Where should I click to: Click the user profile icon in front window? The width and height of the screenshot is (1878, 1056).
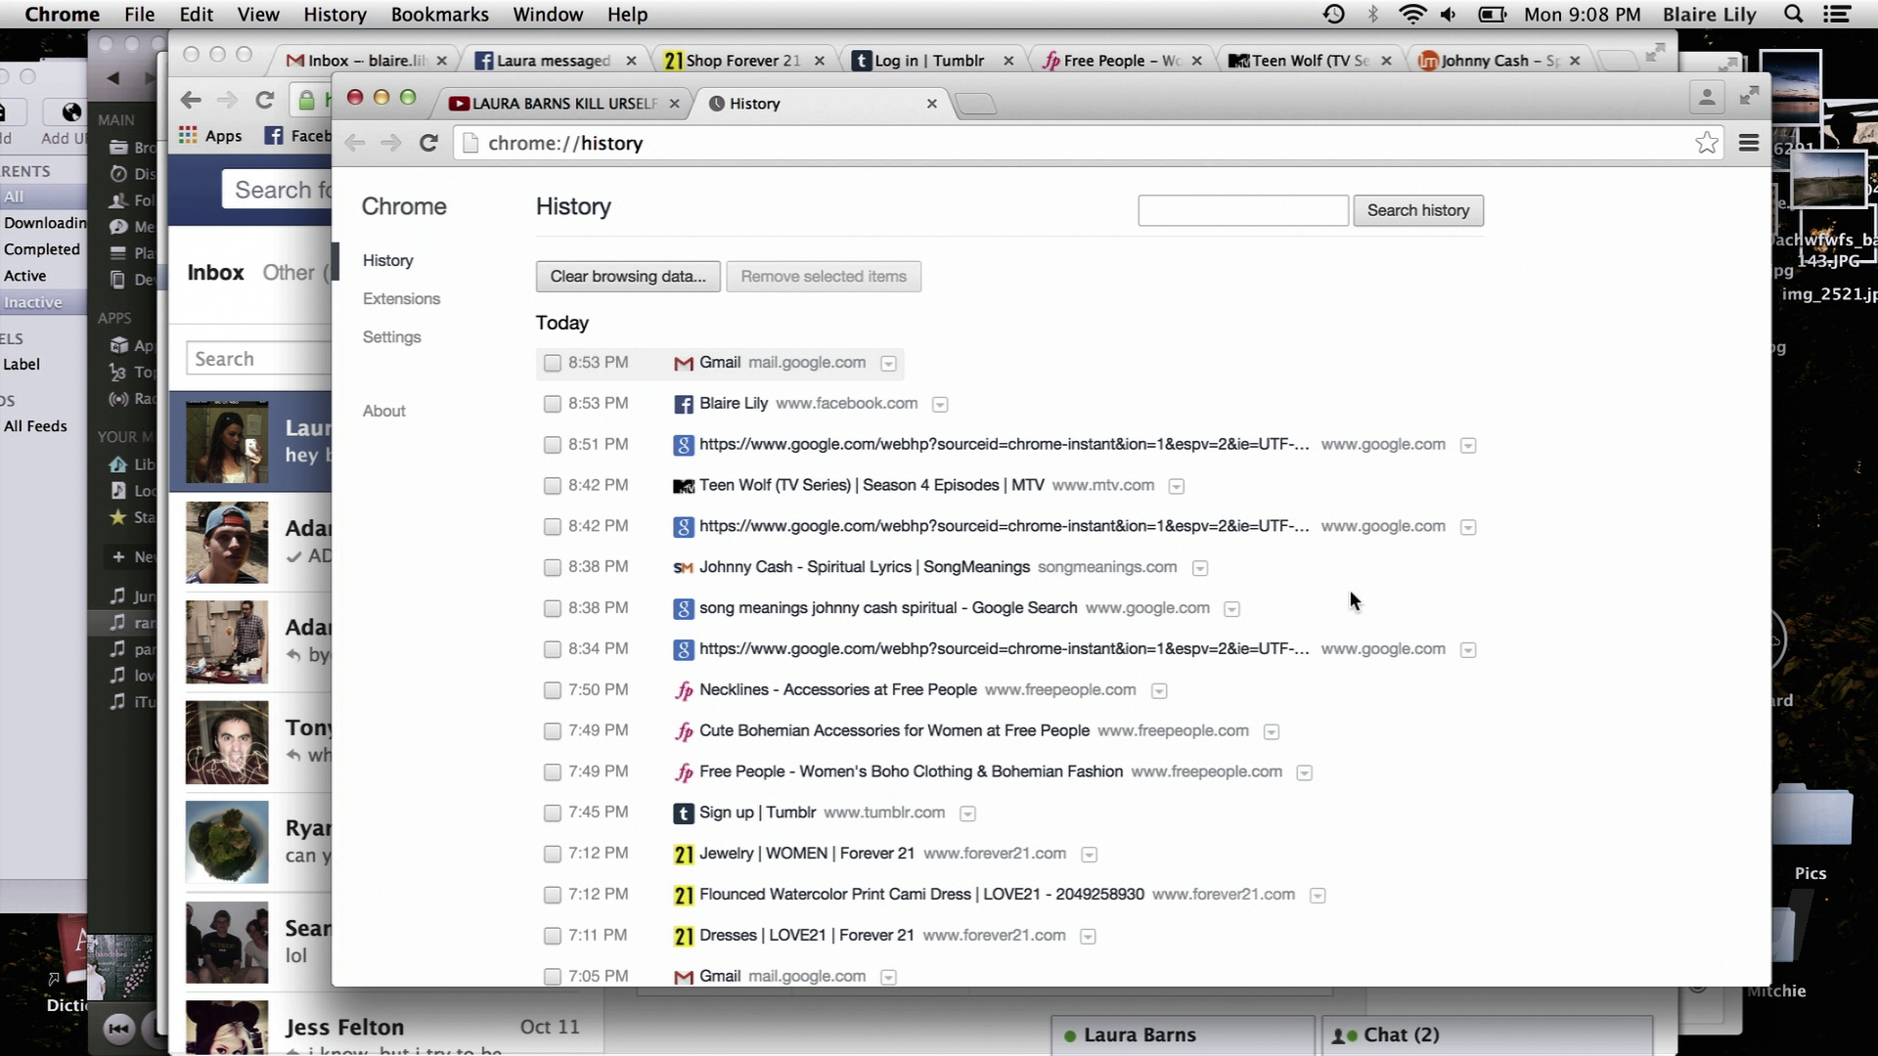click(x=1707, y=97)
